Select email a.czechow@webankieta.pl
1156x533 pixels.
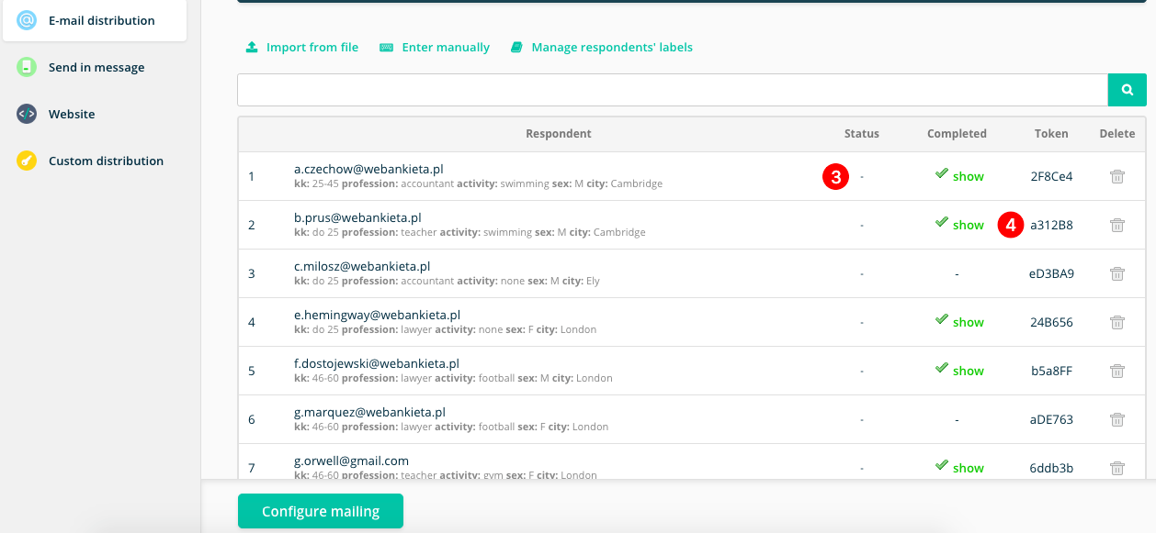(368, 169)
